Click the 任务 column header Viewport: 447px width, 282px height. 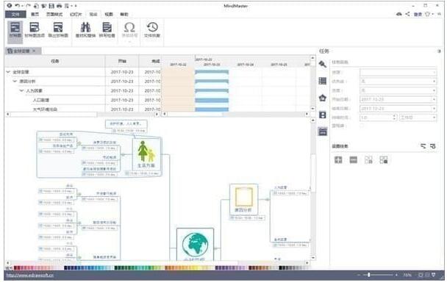(x=55, y=61)
